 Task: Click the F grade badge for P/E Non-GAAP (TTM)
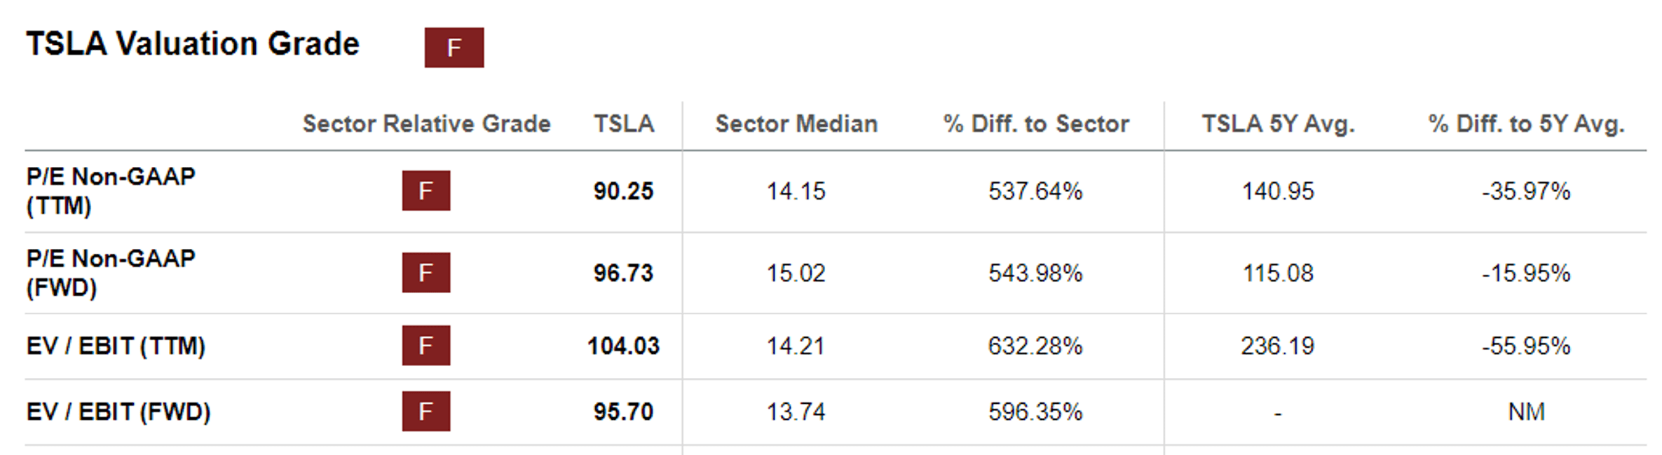425,191
